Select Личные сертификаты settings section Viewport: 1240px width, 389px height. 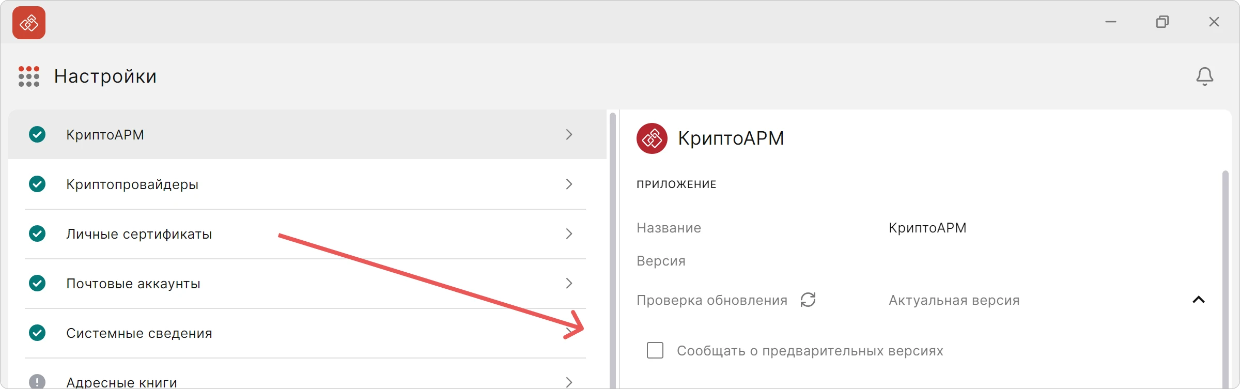307,234
